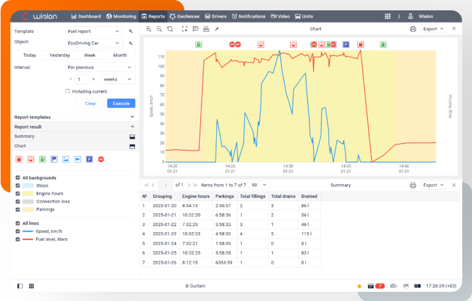The image size is (472, 301).
Task: Click the Stops light blue color swatch
Action: (x=27, y=186)
